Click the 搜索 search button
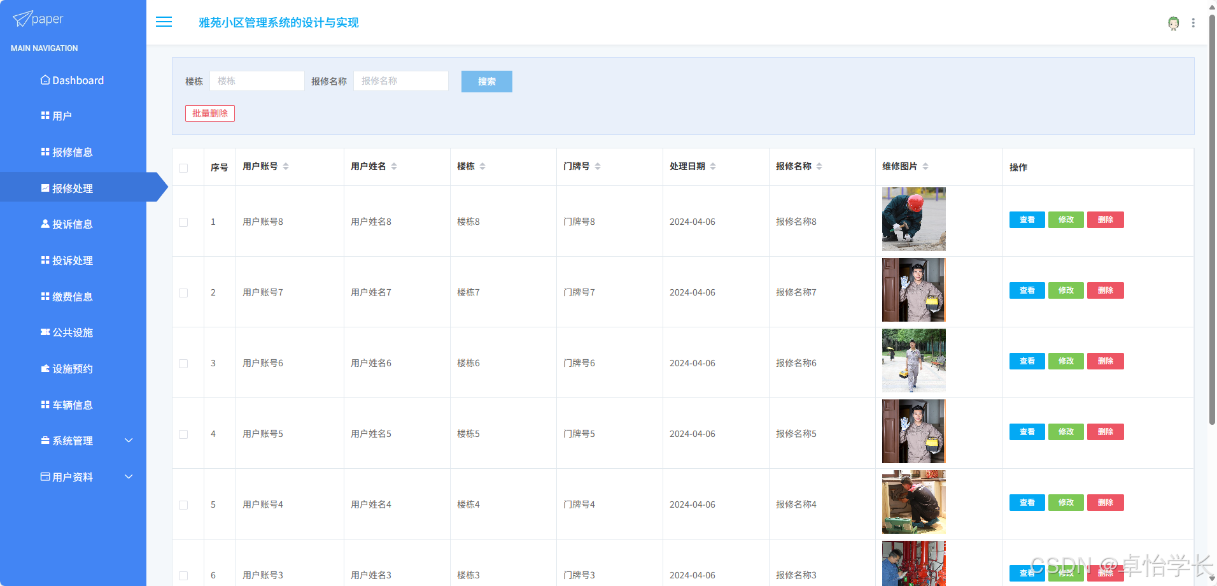1217x586 pixels. coord(487,82)
